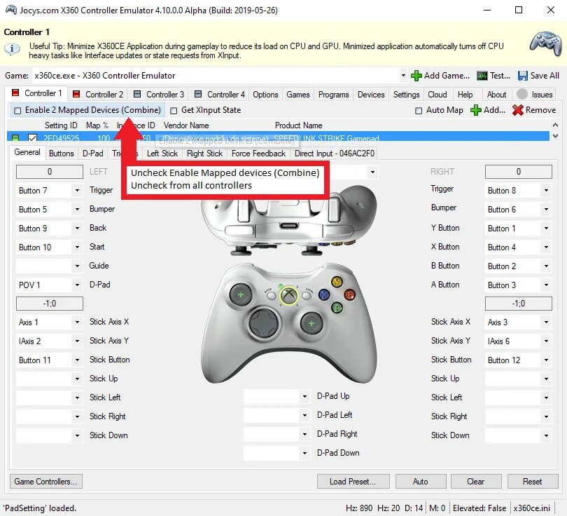Click the grey Issues status circle

522,94
